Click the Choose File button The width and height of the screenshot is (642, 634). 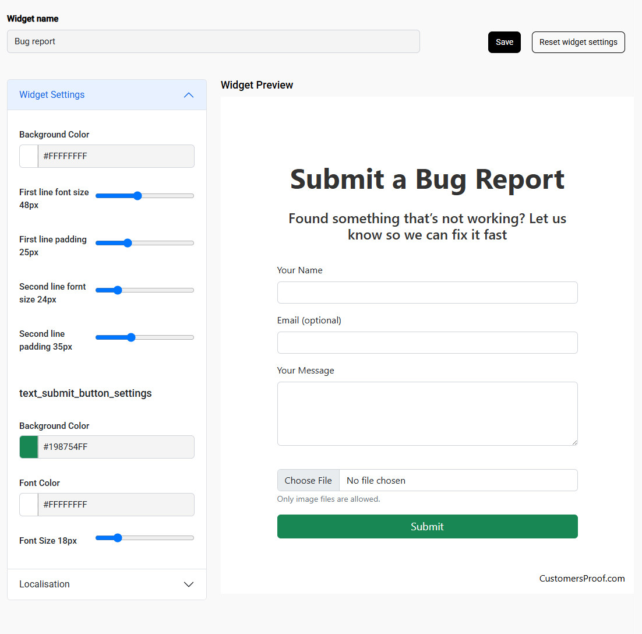point(308,480)
